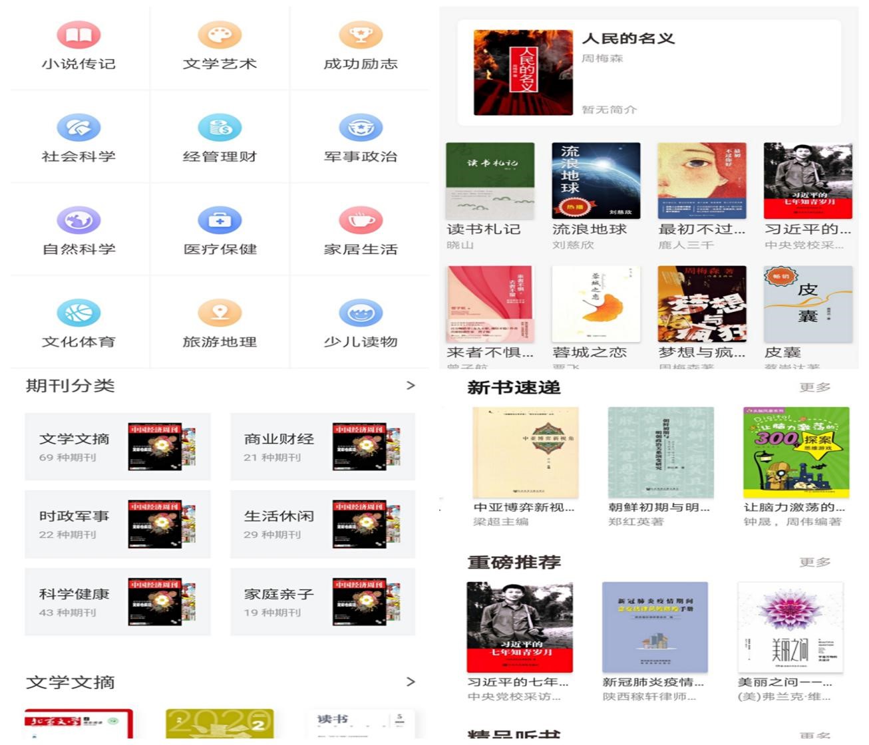Open the 小说传记 category icon
This screenshot has width=869, height=745.
coord(79,35)
